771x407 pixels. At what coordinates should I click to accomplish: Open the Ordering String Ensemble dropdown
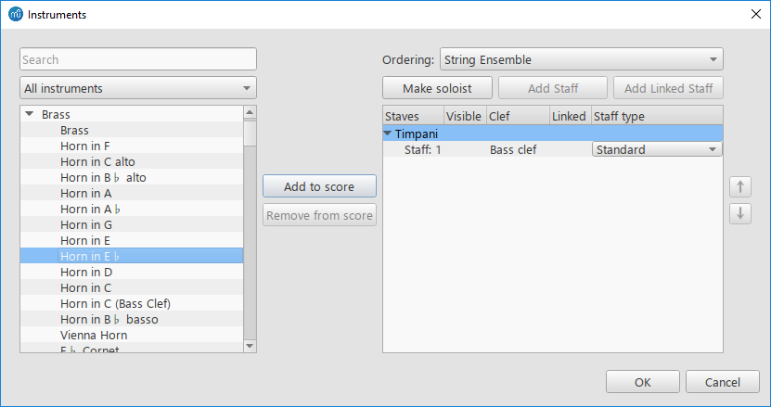[x=581, y=59]
